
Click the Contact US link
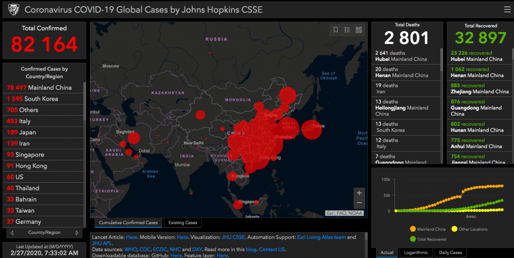click(272, 249)
